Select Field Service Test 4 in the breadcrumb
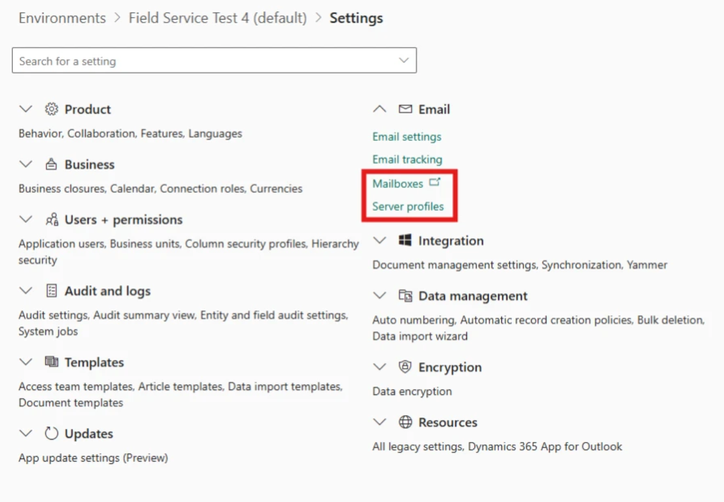The height and width of the screenshot is (502, 724). (x=218, y=18)
